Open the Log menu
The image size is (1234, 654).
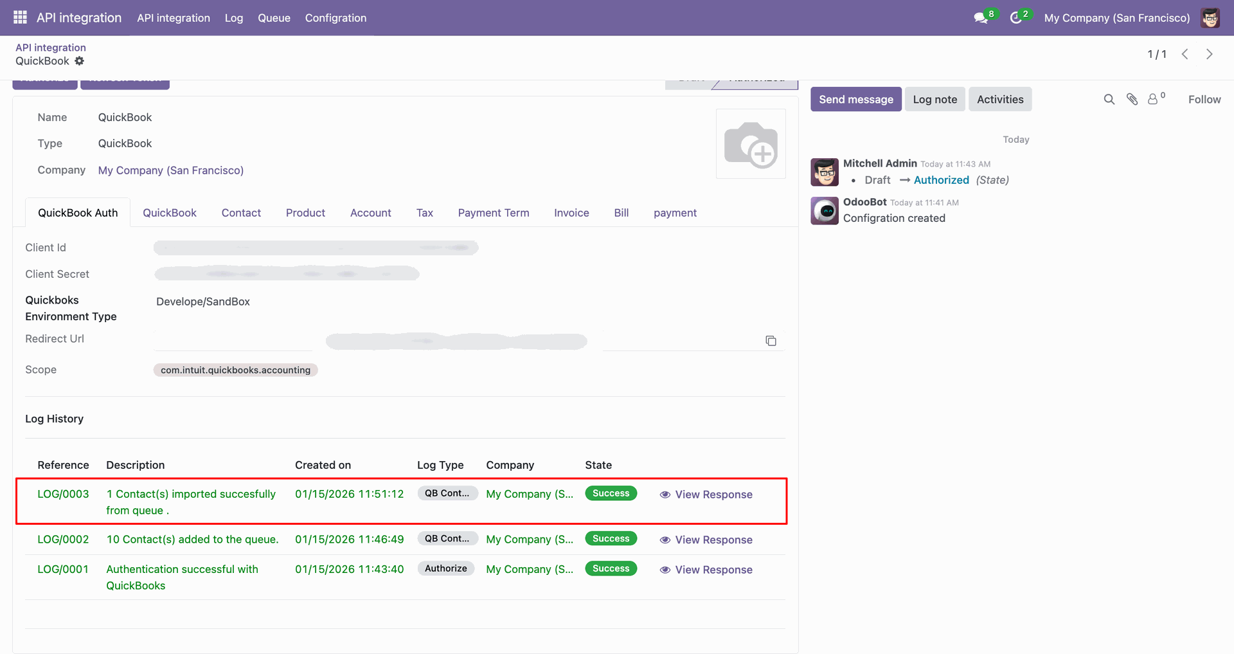tap(234, 18)
